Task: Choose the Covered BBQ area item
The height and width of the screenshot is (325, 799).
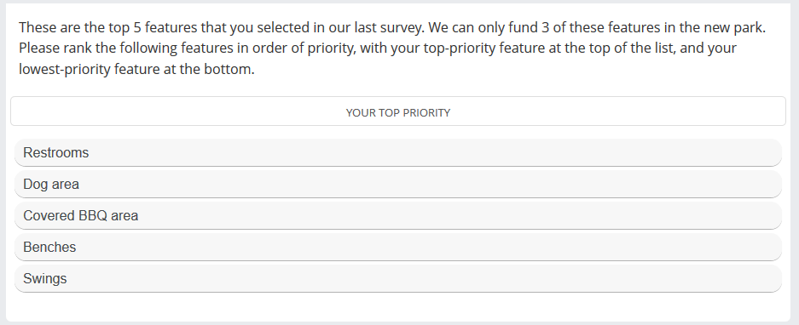Action: pos(398,215)
